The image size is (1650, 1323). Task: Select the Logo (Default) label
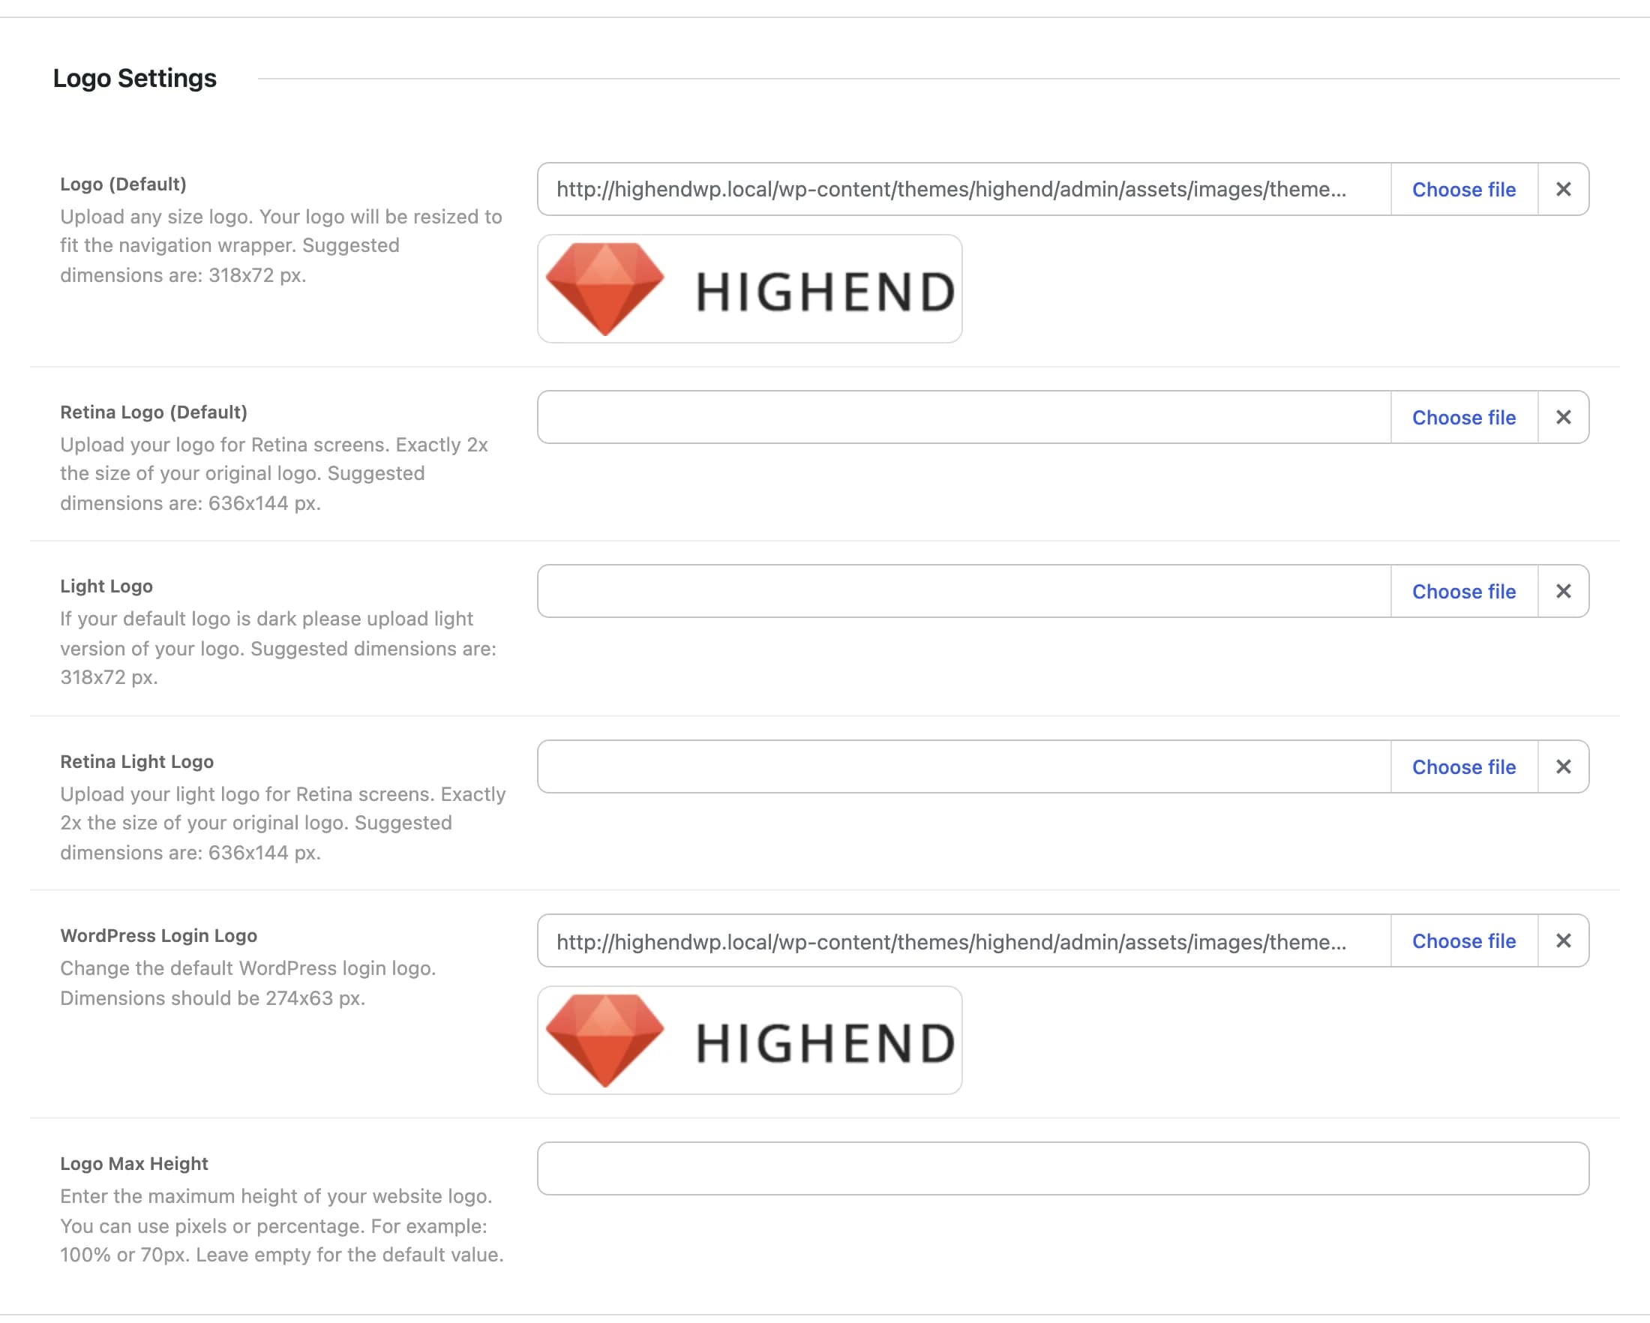123,184
